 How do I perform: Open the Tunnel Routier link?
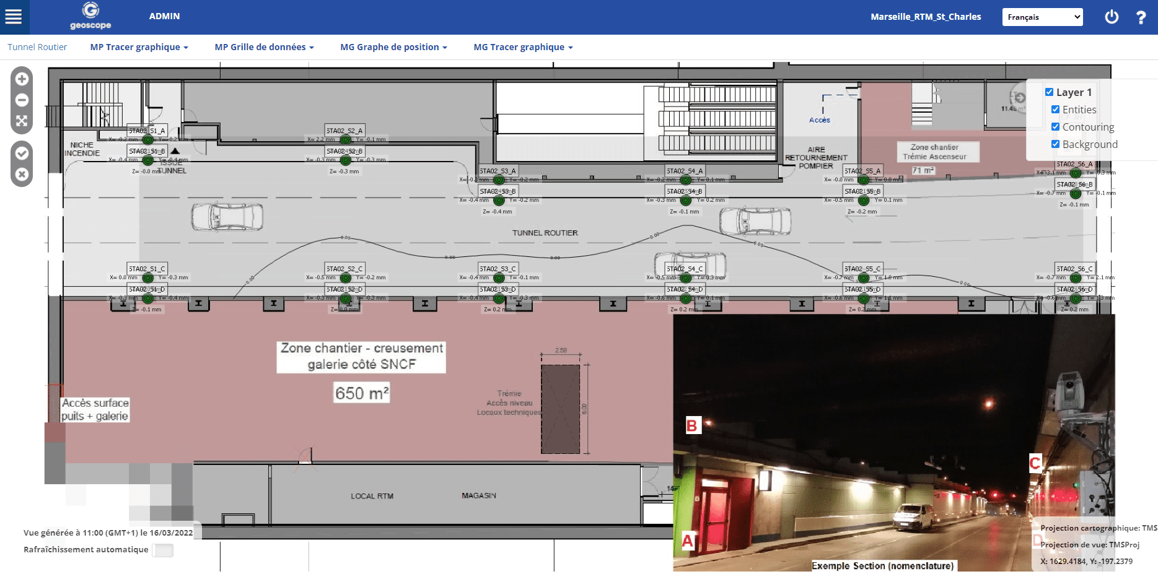click(37, 47)
